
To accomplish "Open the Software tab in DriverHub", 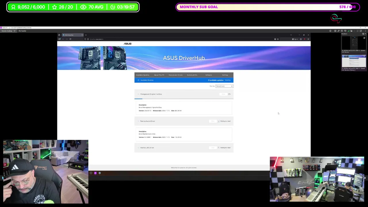I will [208, 75].
